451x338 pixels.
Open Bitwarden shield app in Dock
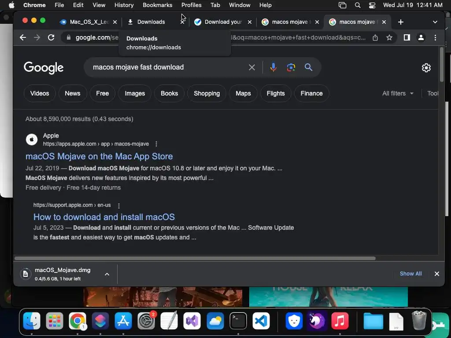tap(294, 321)
